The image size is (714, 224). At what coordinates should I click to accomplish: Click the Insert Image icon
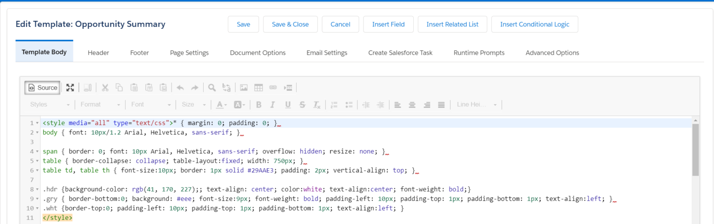coord(244,87)
